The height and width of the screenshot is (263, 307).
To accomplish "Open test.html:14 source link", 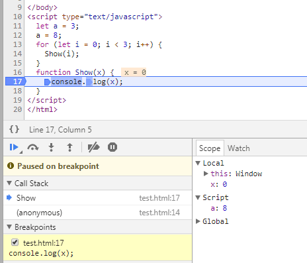I will pos(159,213).
